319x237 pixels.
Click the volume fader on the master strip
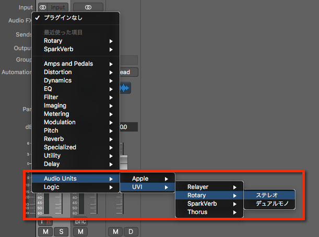pyautogui.click(x=124, y=162)
